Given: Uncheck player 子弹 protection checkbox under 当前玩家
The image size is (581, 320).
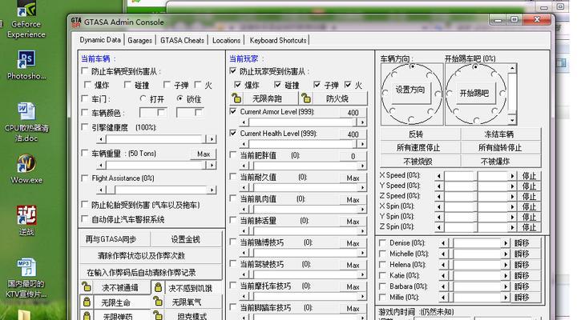Looking at the screenshot, I should pos(317,85).
